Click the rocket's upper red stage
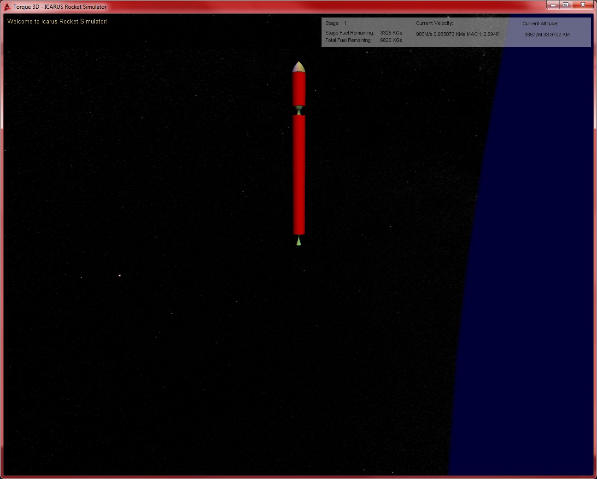597x479 pixels. (299, 89)
